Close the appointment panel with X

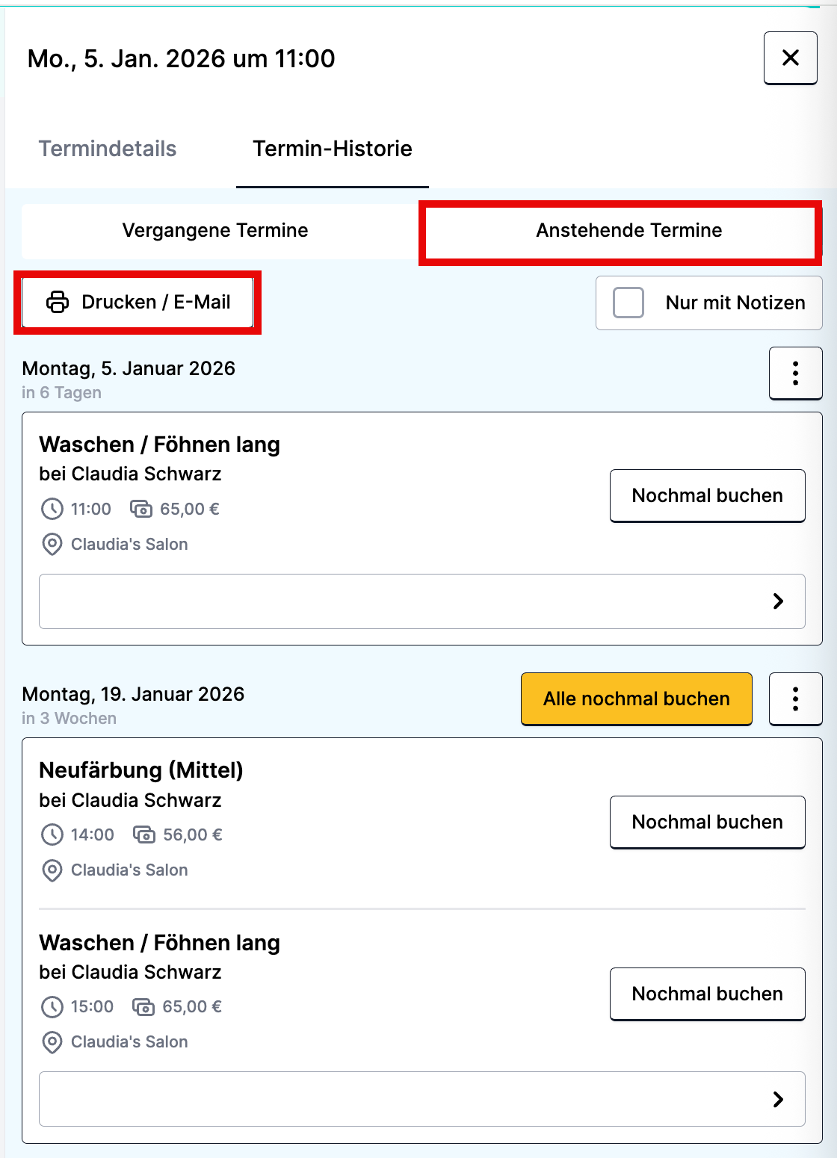tap(790, 58)
